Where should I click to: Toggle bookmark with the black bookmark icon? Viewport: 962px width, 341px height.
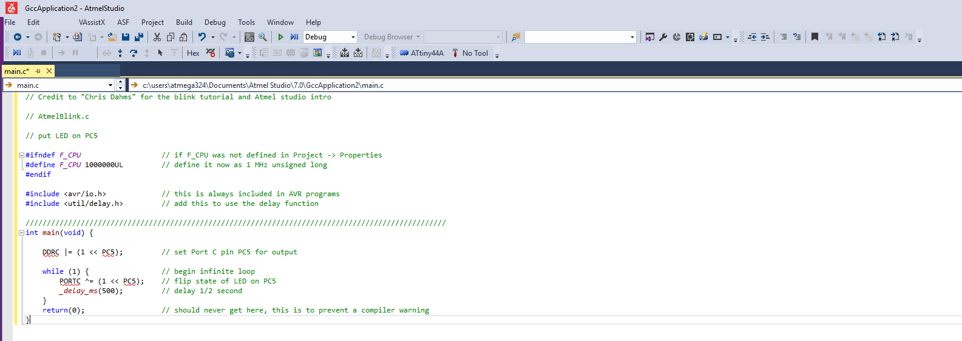tap(815, 37)
